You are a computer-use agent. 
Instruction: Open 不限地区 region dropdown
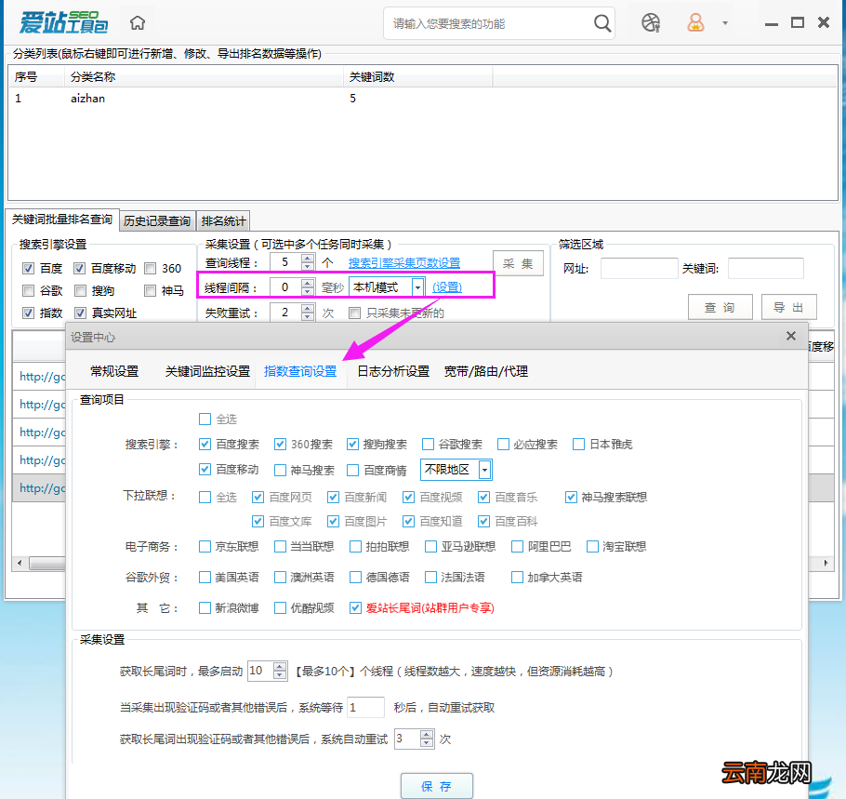click(x=484, y=470)
